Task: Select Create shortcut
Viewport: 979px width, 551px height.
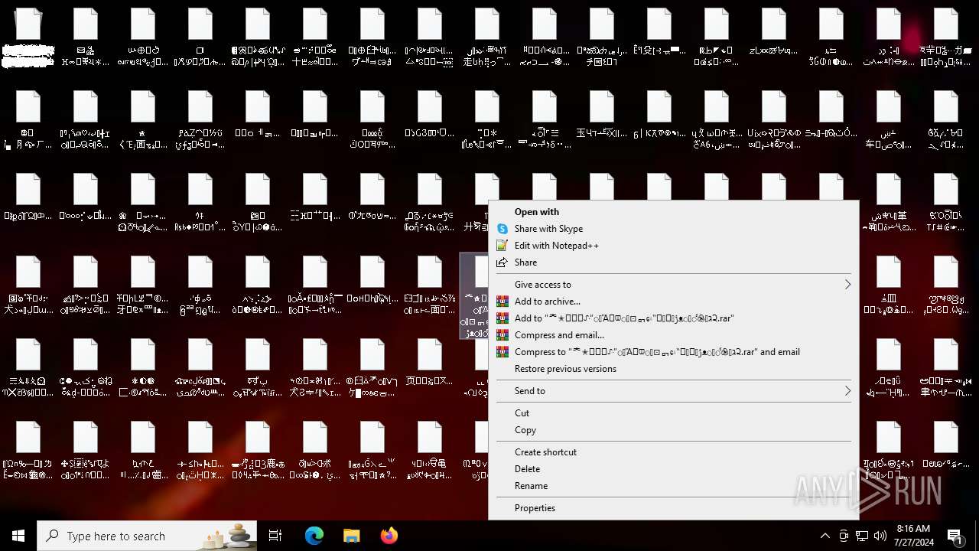Action: [545, 452]
